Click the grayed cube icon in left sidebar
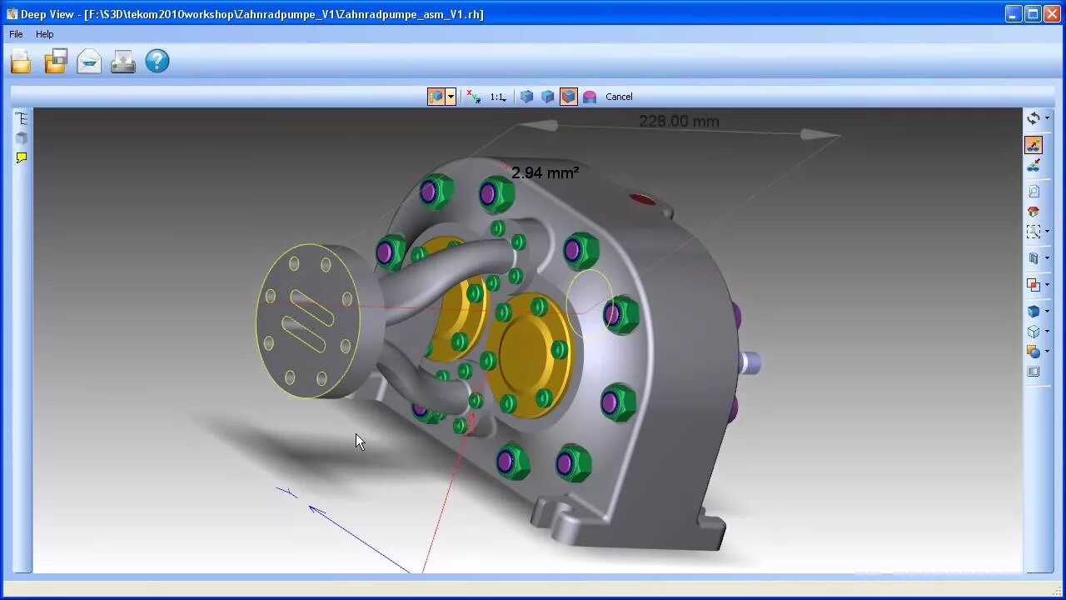The height and width of the screenshot is (600, 1066). (x=22, y=138)
